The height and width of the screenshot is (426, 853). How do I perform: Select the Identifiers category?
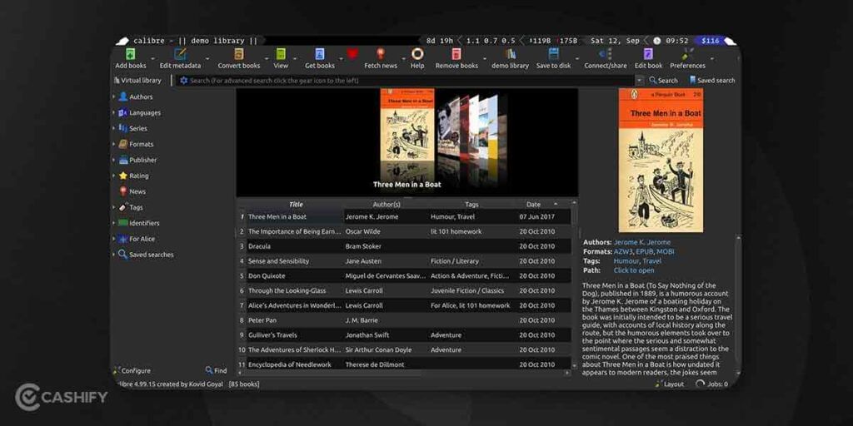coord(139,223)
